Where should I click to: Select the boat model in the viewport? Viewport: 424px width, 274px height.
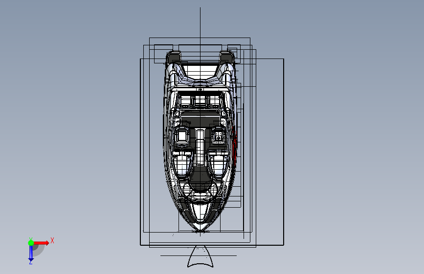tap(200, 140)
